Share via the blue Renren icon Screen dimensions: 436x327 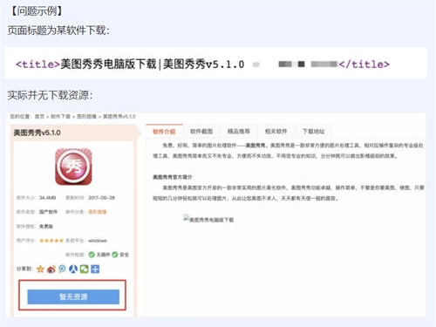(x=73, y=269)
